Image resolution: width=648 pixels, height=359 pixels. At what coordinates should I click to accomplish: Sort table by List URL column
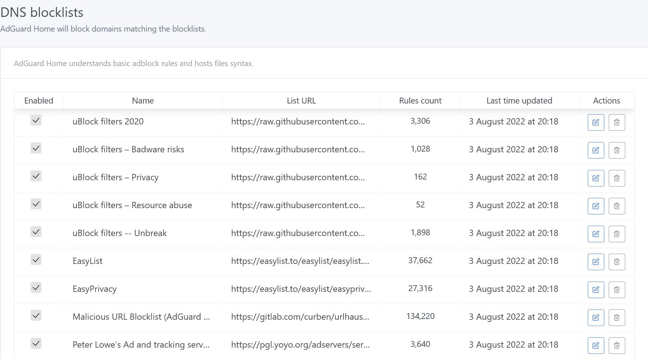(302, 101)
